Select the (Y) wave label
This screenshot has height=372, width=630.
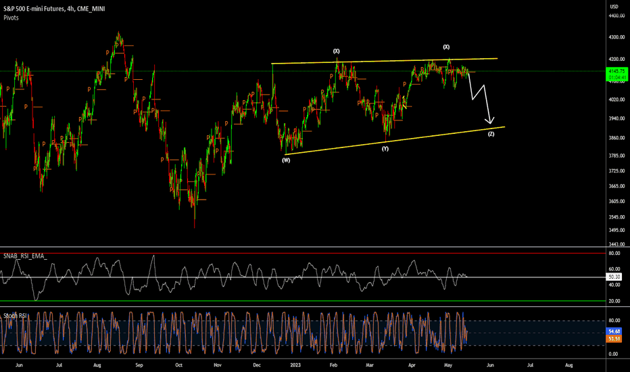click(385, 148)
